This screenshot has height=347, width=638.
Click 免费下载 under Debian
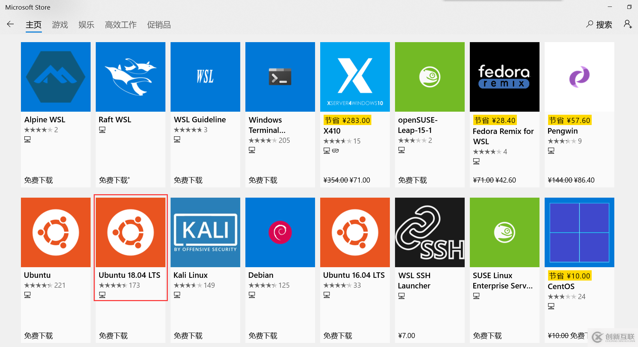(x=263, y=336)
